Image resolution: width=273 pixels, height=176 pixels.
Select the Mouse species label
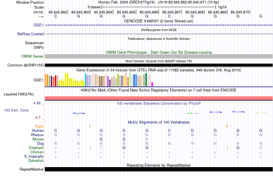[38, 139]
